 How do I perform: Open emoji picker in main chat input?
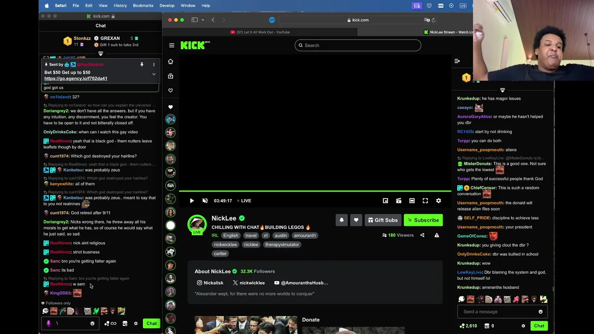(541, 312)
